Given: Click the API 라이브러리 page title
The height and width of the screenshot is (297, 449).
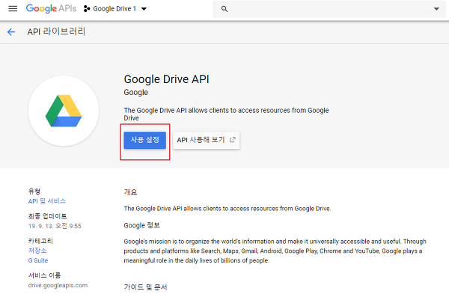Looking at the screenshot, I should point(56,31).
